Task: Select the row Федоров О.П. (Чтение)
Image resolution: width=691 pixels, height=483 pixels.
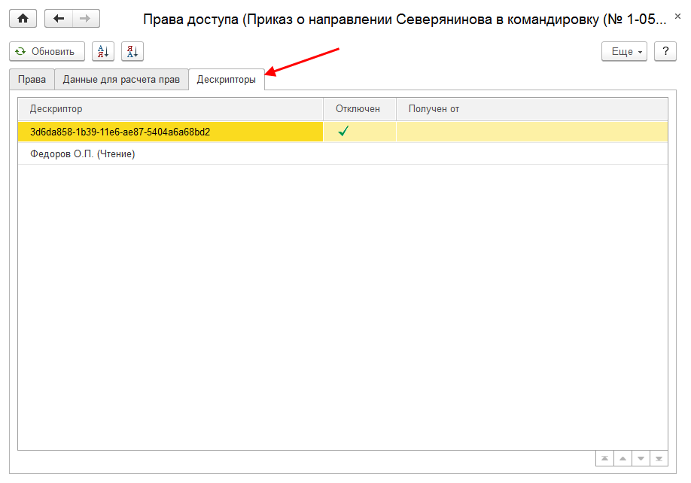Action: (x=83, y=154)
